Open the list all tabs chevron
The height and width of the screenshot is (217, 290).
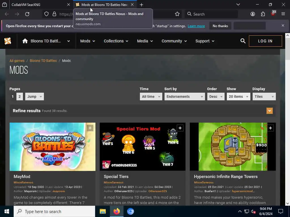238,5
